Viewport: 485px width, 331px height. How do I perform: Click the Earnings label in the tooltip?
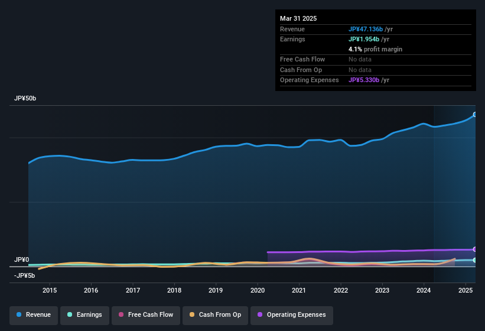pos(292,39)
